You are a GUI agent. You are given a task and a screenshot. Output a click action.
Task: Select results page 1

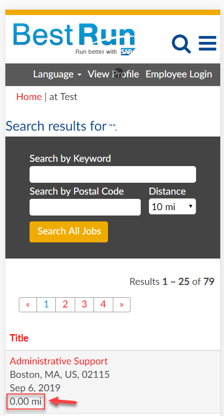tap(46, 305)
